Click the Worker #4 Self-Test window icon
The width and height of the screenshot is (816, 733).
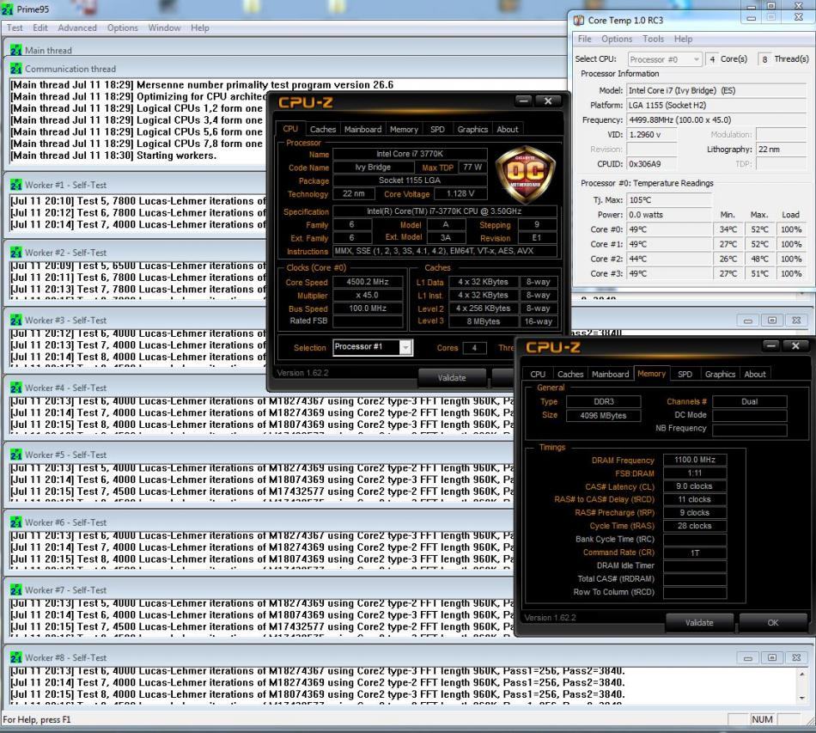click(16, 388)
